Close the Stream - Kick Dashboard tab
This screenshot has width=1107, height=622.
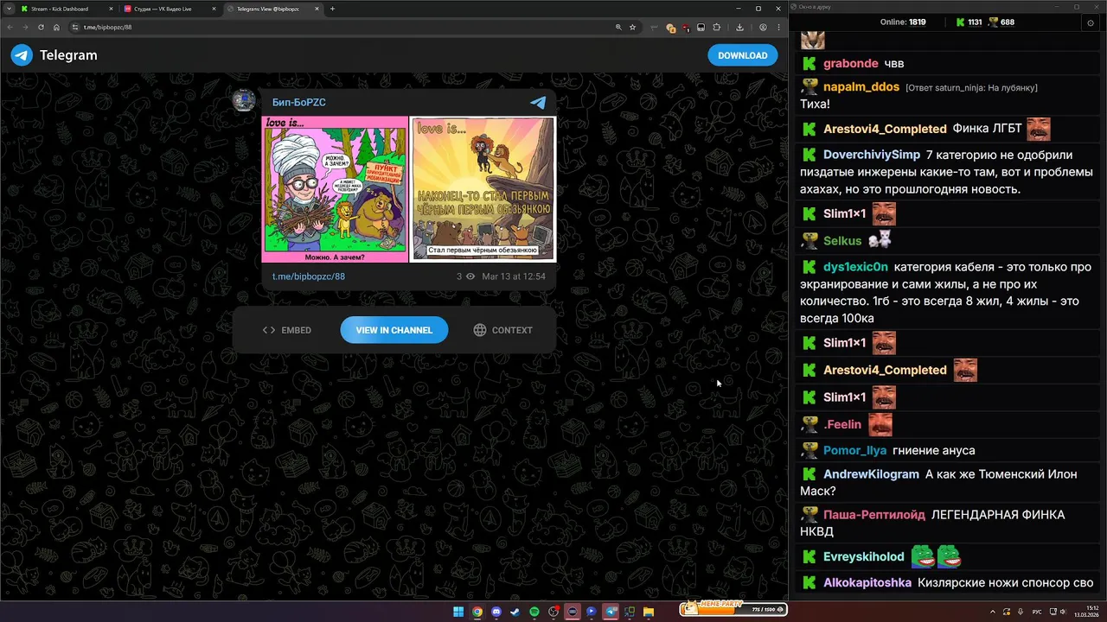[x=112, y=9]
